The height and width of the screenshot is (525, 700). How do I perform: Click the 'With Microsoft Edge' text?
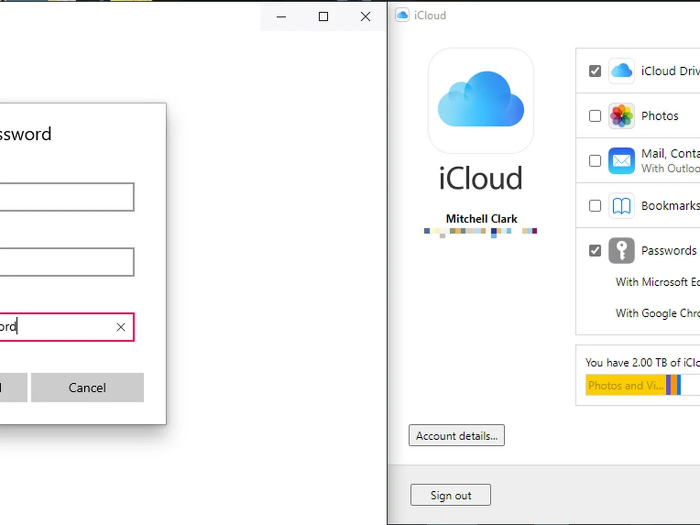pos(657,282)
